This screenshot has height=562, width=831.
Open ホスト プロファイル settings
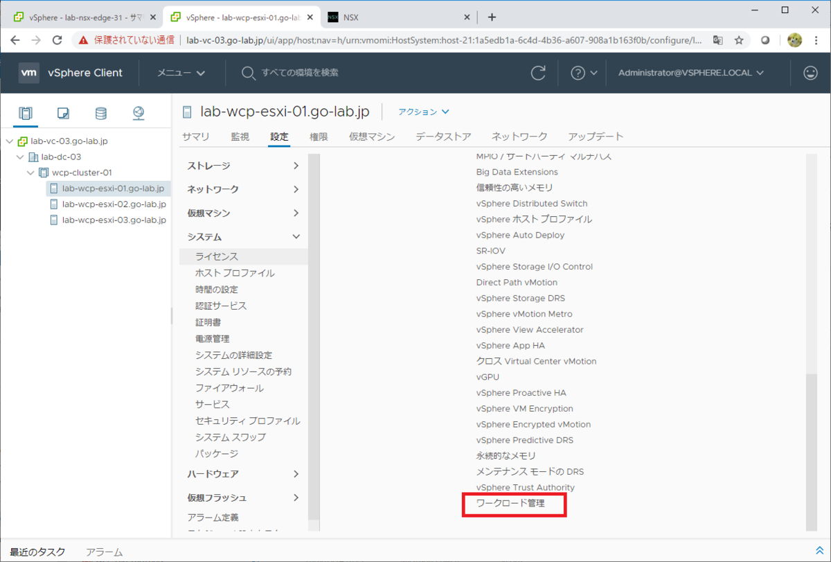point(235,273)
